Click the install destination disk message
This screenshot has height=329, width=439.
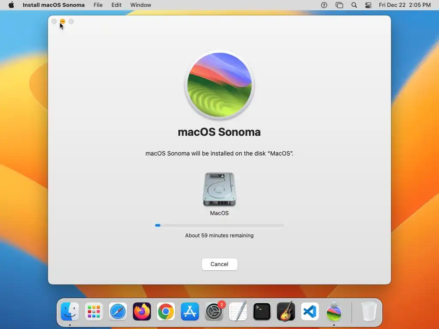click(x=219, y=153)
